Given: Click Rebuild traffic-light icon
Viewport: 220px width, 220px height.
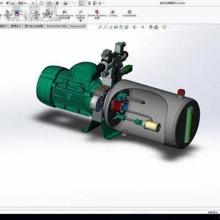Looking at the screenshot, I should (89, 3).
